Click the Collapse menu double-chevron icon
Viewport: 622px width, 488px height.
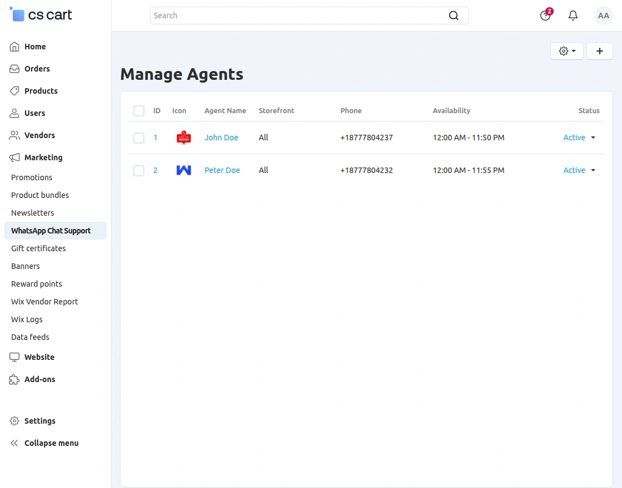pyautogui.click(x=14, y=443)
